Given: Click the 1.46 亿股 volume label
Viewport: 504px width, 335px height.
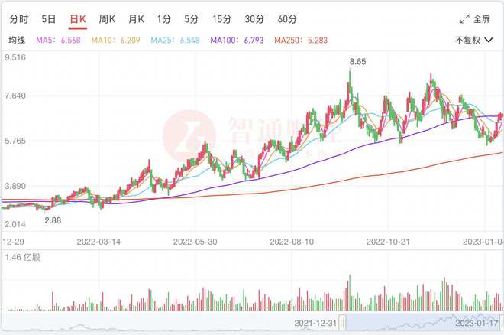Looking at the screenshot, I should (22, 257).
